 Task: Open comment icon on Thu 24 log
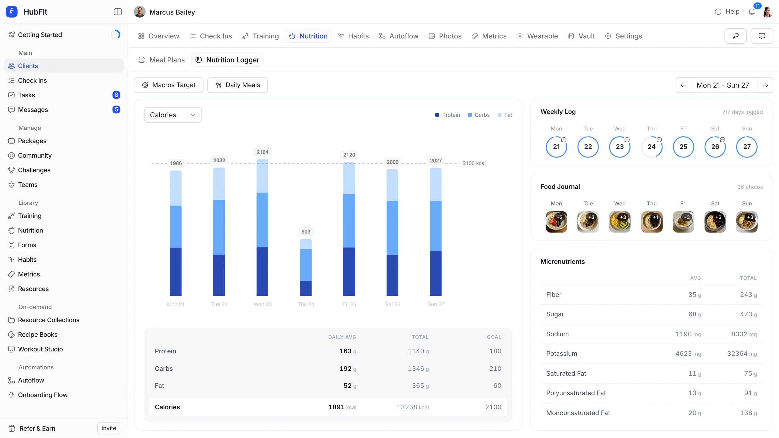(659, 140)
